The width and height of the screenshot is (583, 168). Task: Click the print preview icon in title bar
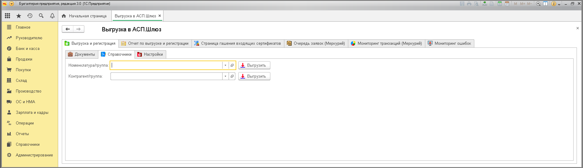(x=476, y=4)
